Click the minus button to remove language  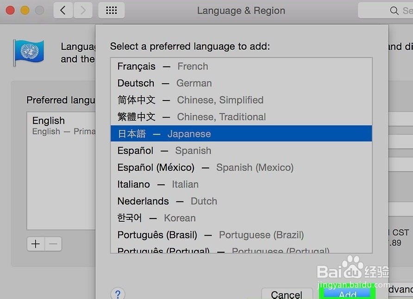(x=53, y=244)
